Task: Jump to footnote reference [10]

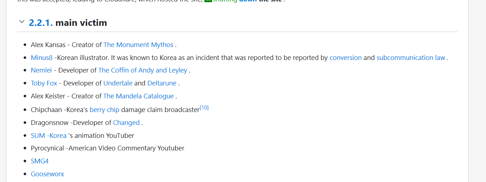Action: tap(204, 108)
